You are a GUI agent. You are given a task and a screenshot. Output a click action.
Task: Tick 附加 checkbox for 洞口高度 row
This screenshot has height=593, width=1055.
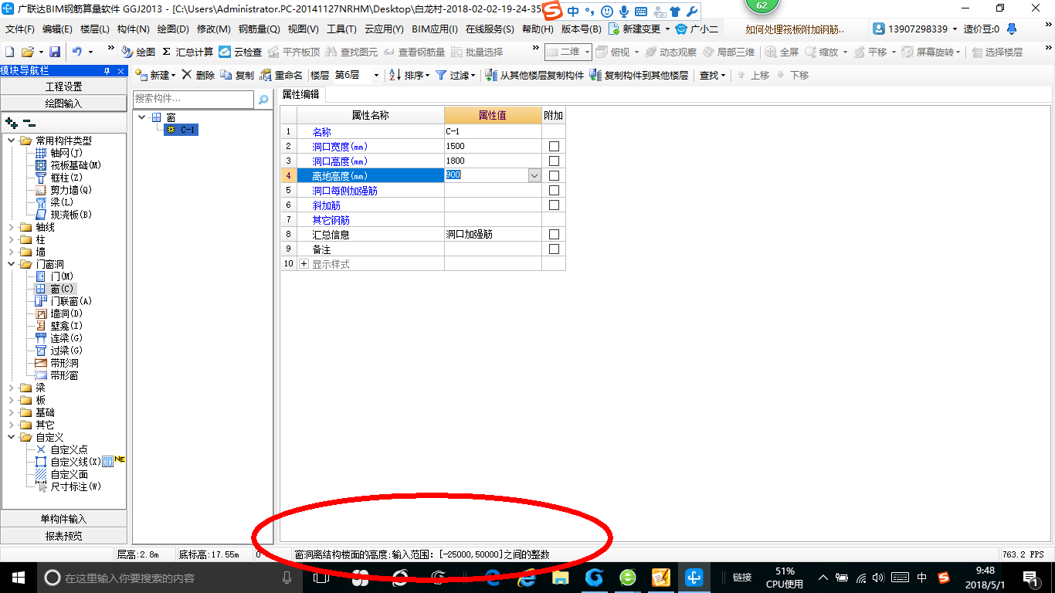pos(554,161)
